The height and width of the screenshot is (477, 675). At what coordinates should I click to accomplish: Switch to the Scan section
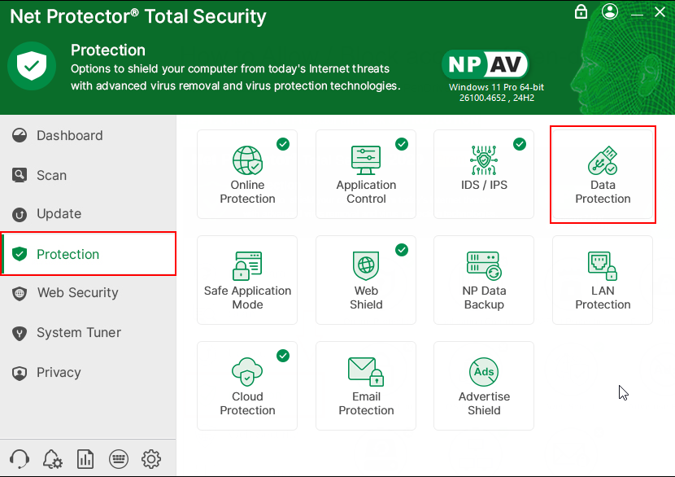tap(51, 175)
